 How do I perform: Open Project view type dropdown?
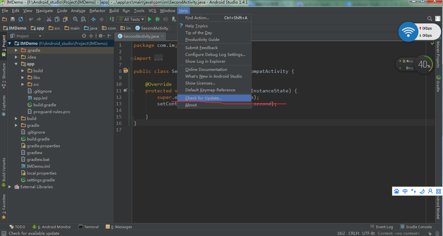[x=26, y=36]
